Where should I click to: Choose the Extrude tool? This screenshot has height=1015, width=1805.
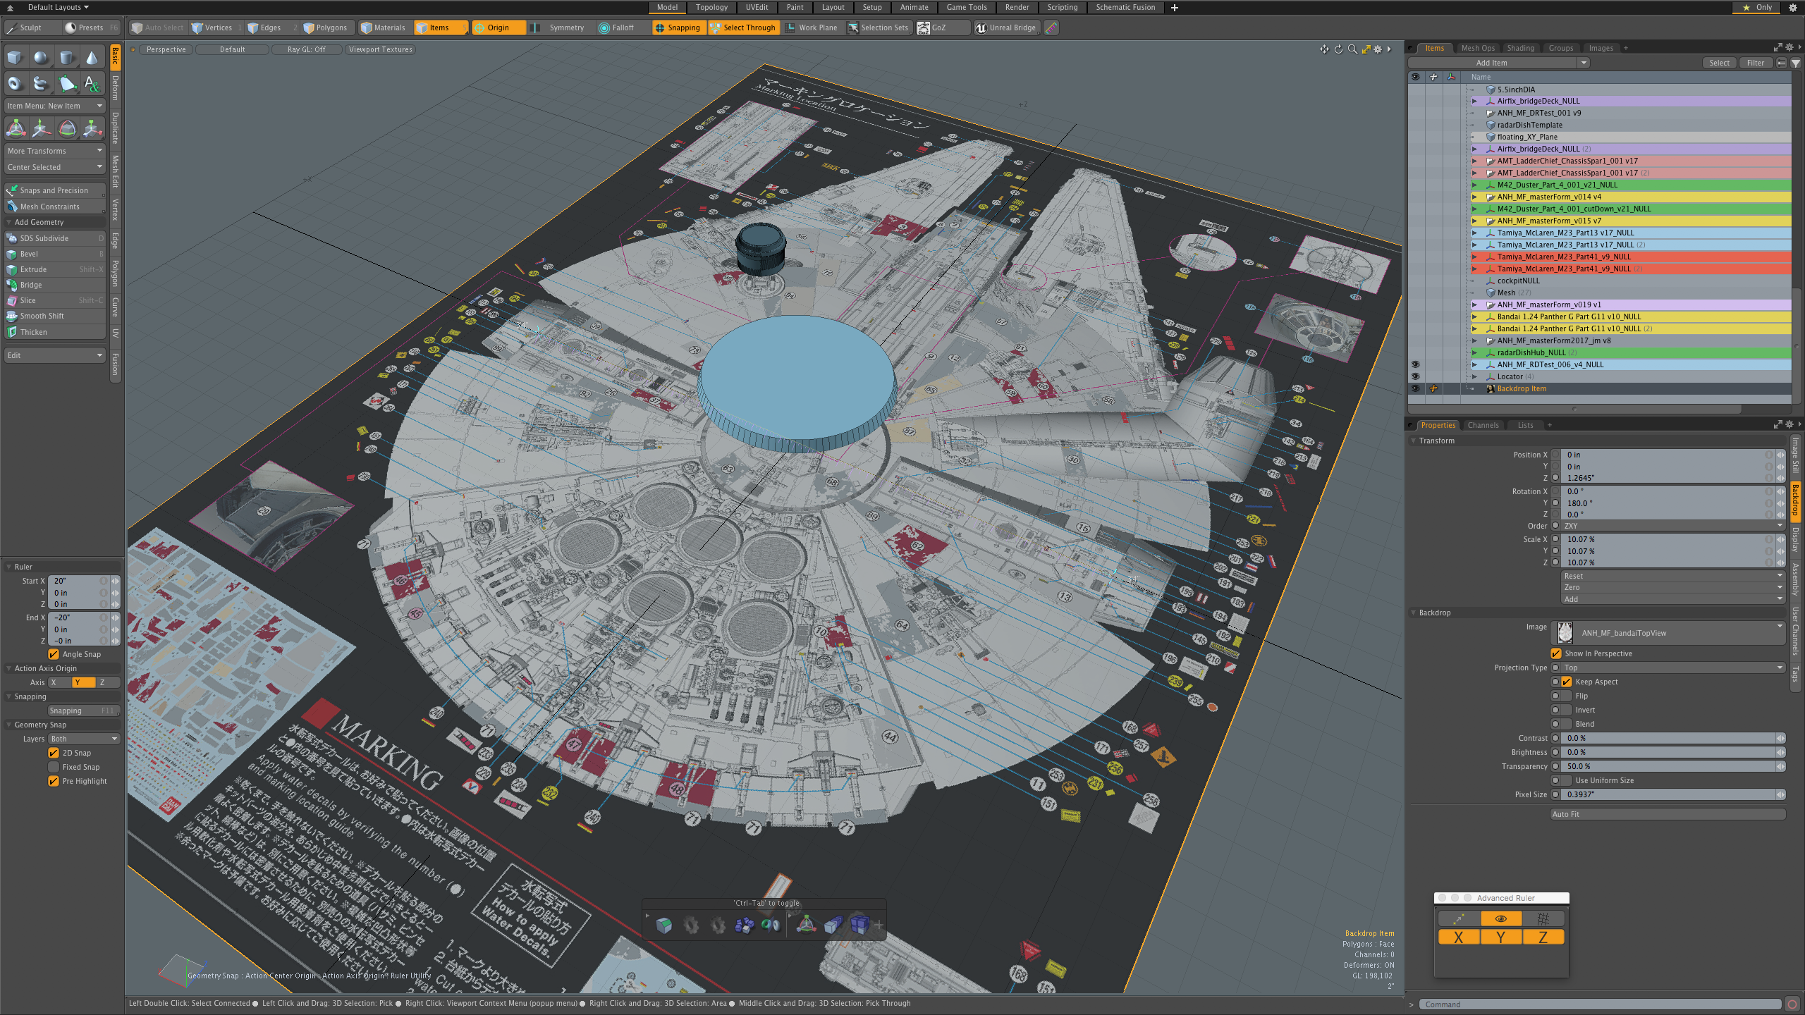pos(55,269)
